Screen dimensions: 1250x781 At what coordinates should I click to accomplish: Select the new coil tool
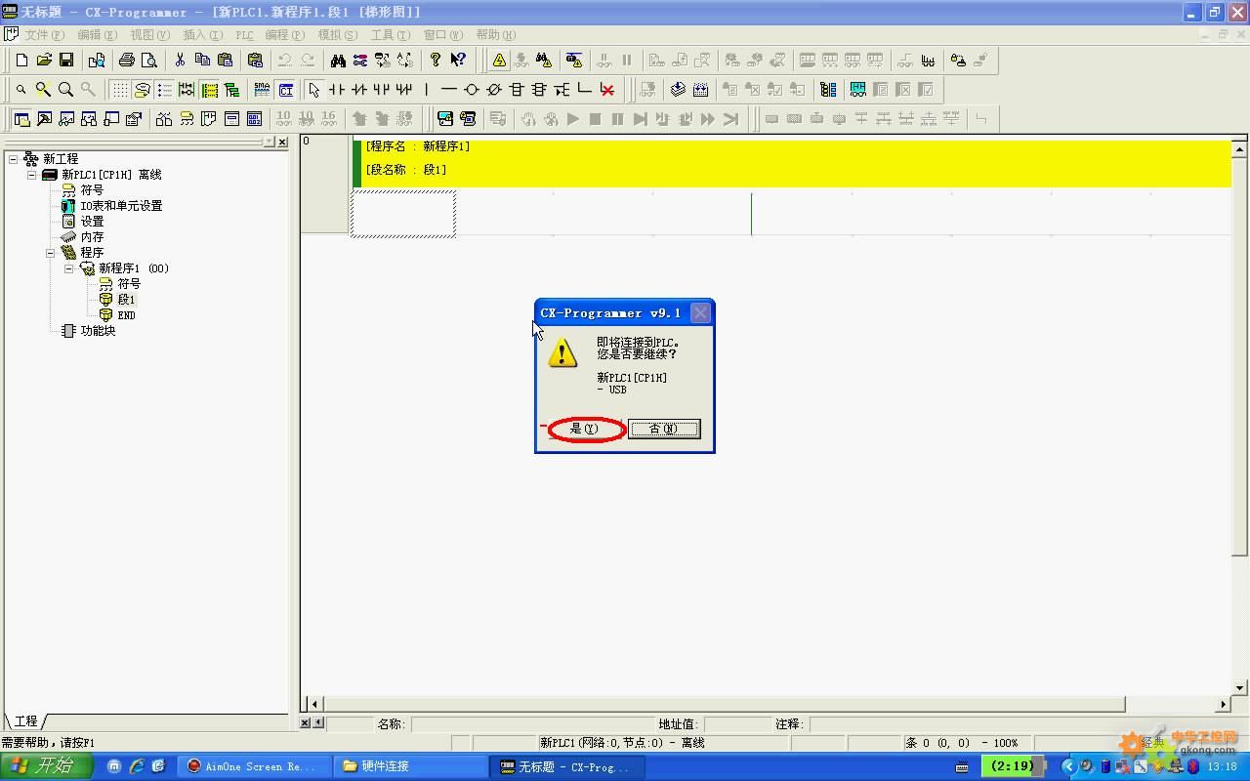472,90
